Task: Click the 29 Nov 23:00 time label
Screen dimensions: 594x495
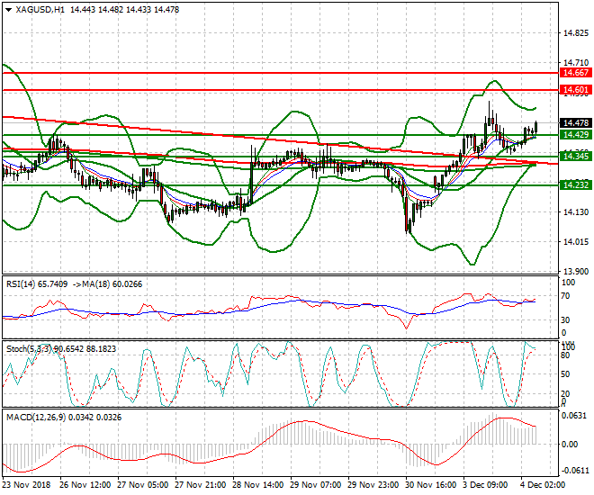Action: 373,485
